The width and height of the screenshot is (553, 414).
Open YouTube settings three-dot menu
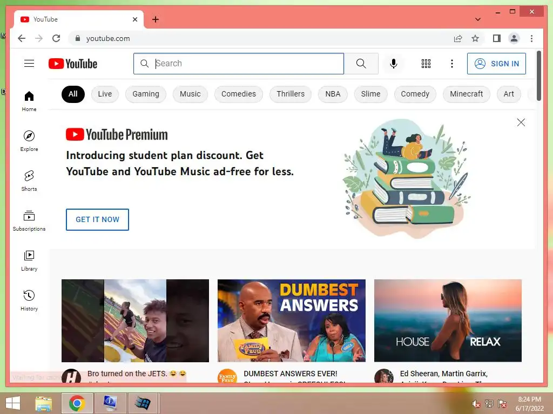(x=452, y=64)
